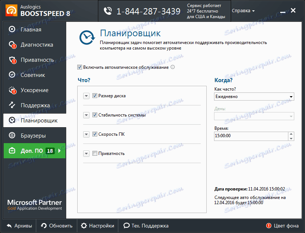Click inside the Время time field
The height and width of the screenshot is (233, 305).
(251, 136)
